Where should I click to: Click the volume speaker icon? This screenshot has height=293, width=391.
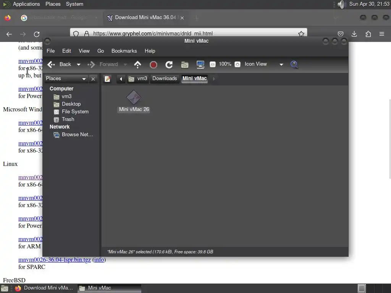coord(341,4)
